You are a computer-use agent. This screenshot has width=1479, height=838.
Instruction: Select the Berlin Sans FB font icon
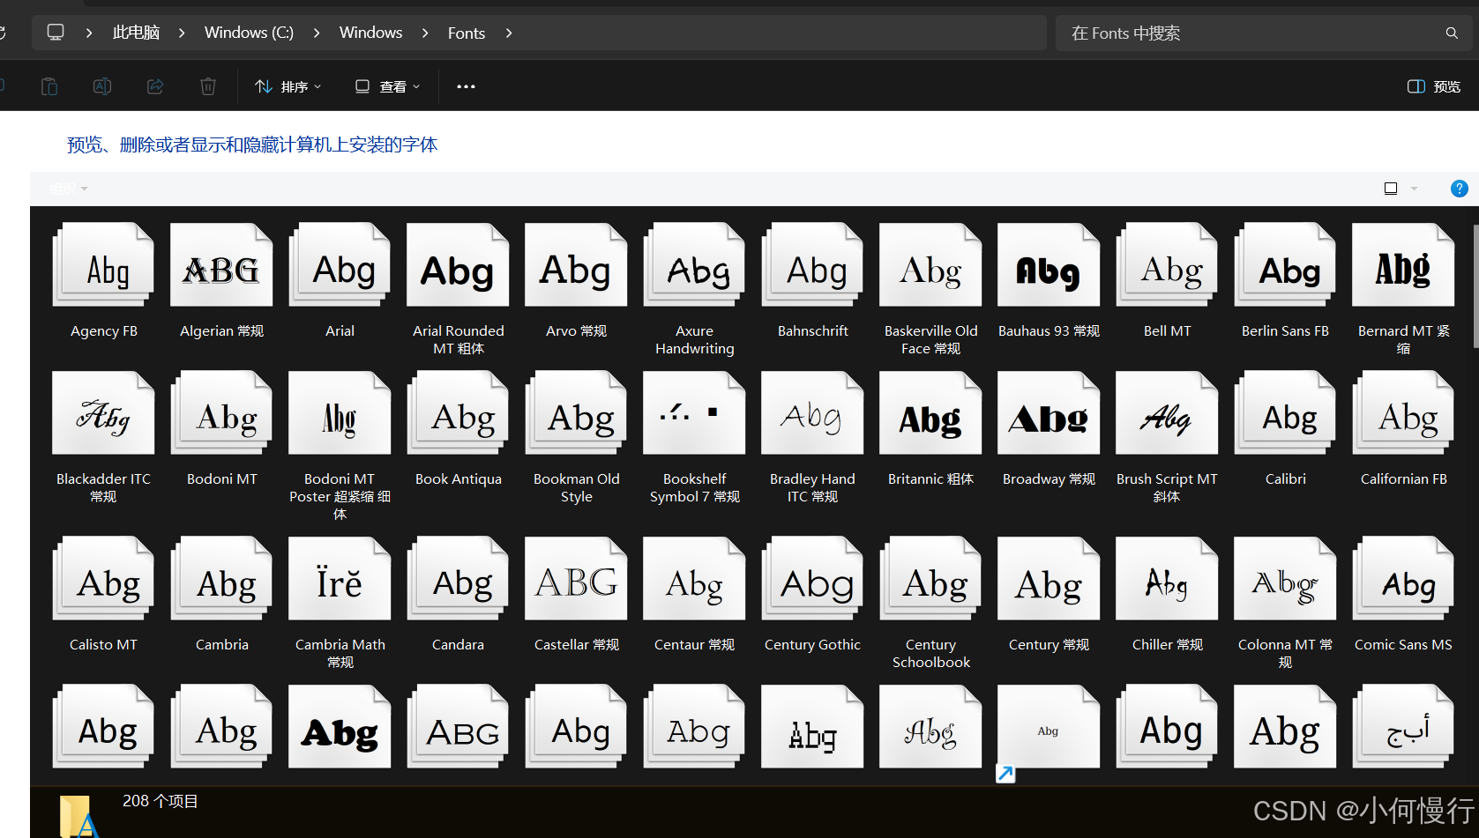coord(1285,264)
